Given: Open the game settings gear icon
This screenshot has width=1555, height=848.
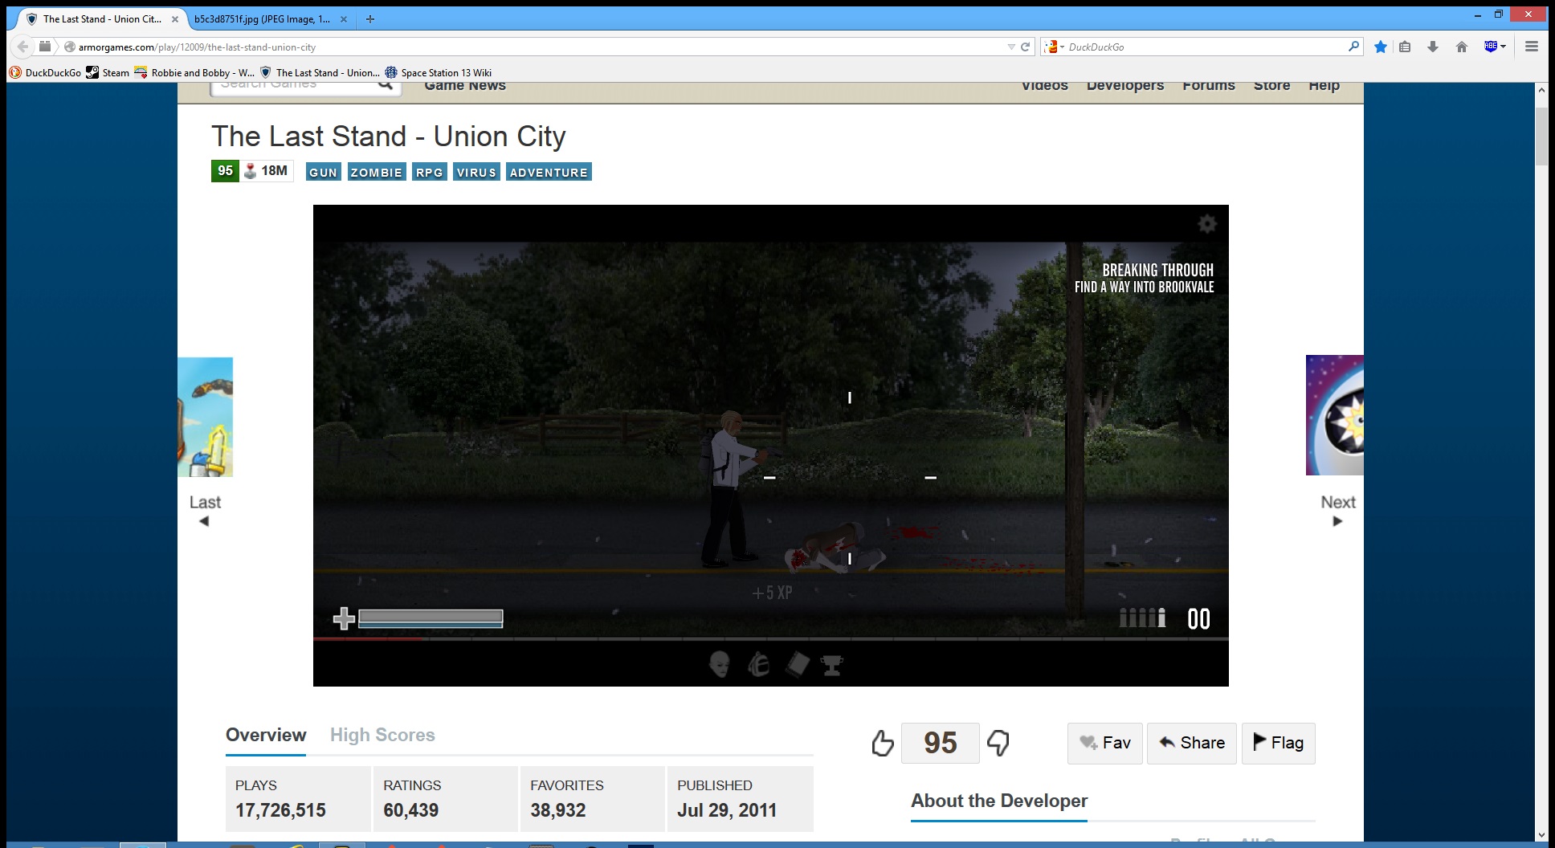Looking at the screenshot, I should click(1206, 224).
